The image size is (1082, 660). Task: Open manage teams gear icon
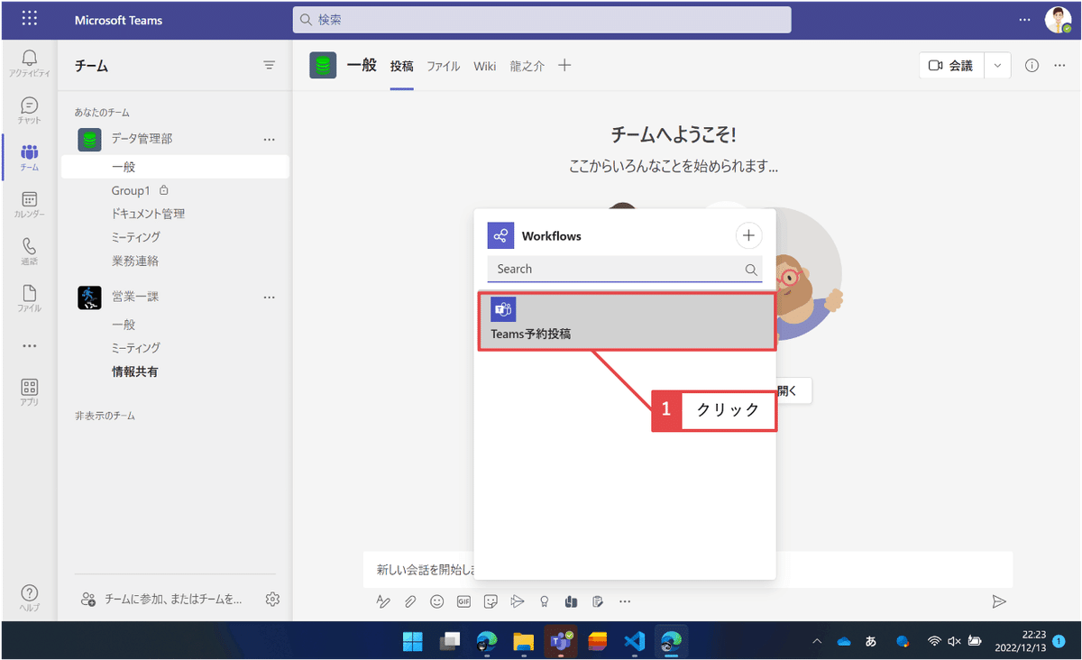[273, 599]
